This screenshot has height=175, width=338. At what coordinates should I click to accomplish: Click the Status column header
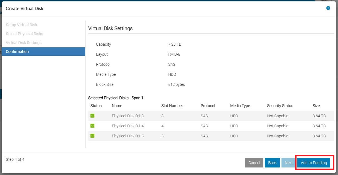click(x=96, y=106)
